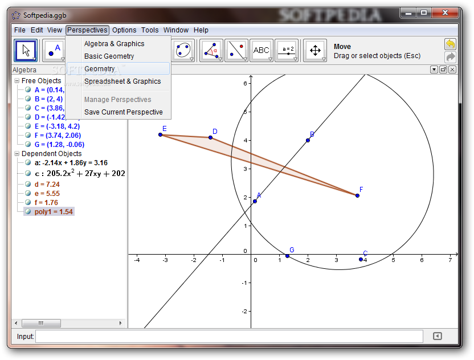Select the ABC Insert Text tool
The width and height of the screenshot is (474, 360).
coord(261,50)
